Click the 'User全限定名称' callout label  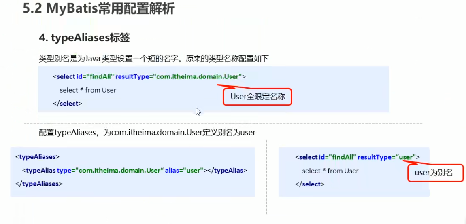(257, 96)
